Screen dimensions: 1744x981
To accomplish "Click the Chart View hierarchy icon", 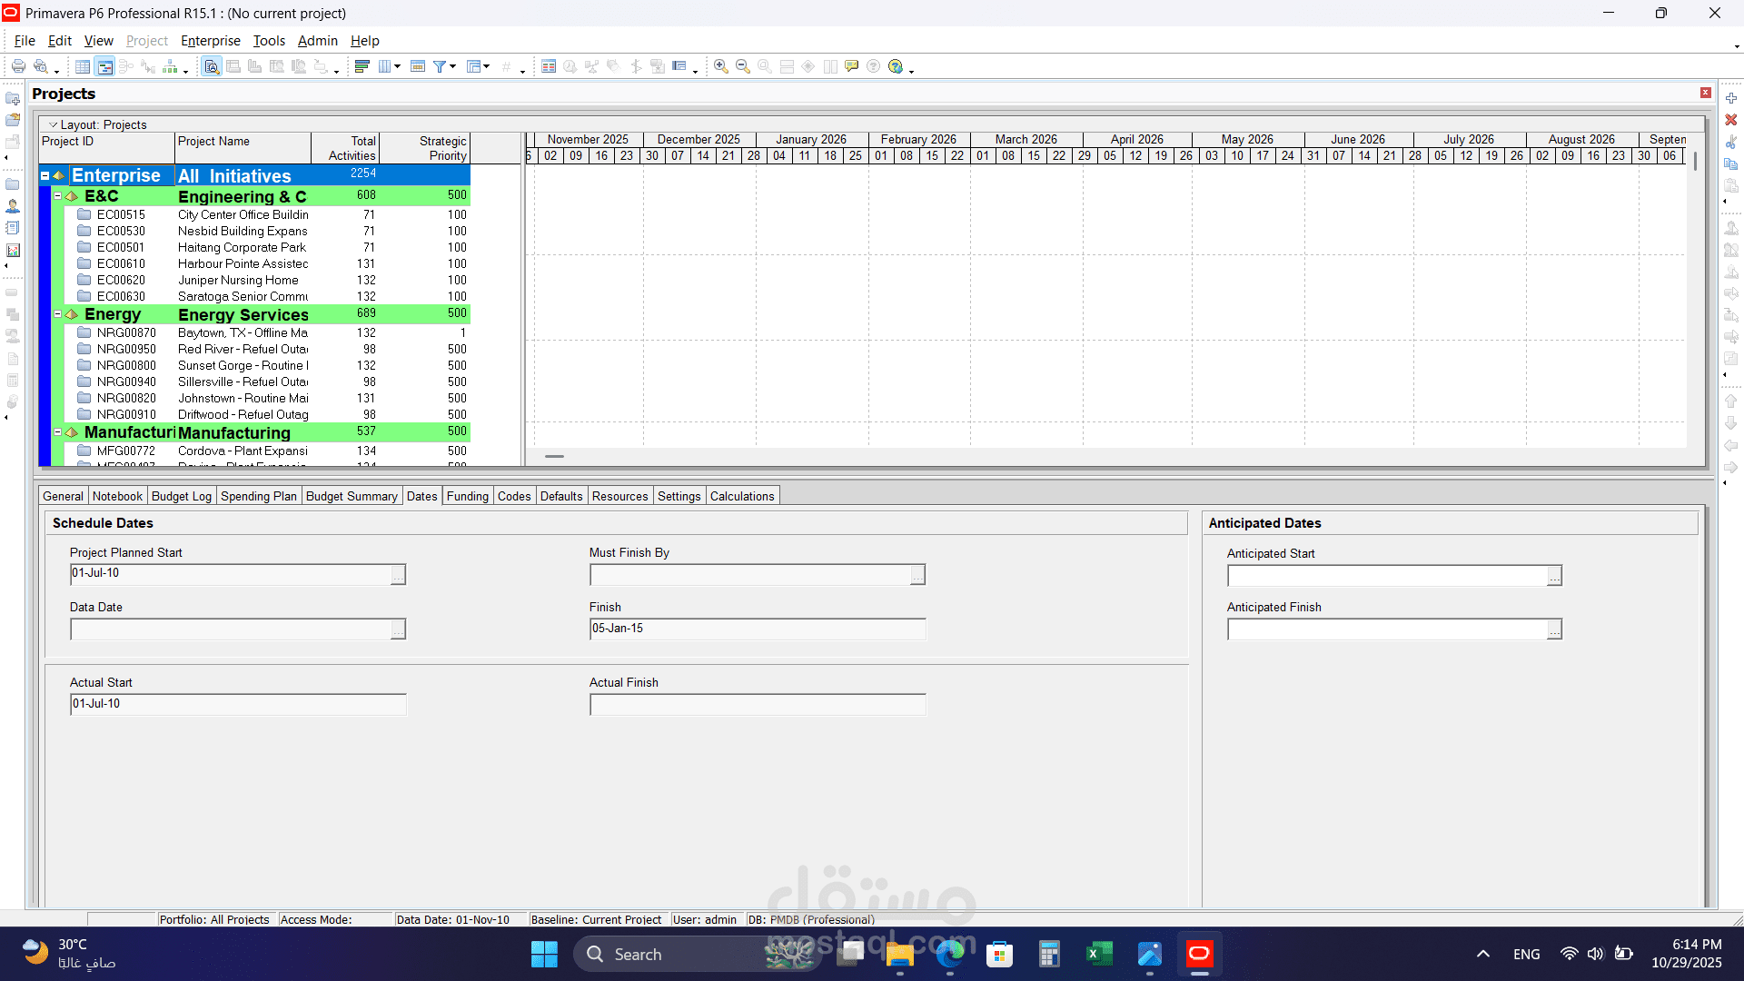I will coord(170,66).
